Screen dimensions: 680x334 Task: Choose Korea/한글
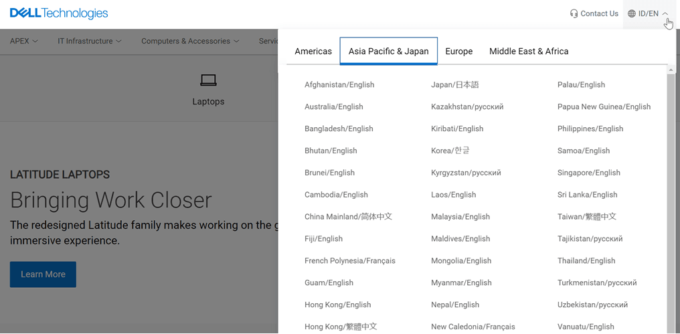point(450,151)
